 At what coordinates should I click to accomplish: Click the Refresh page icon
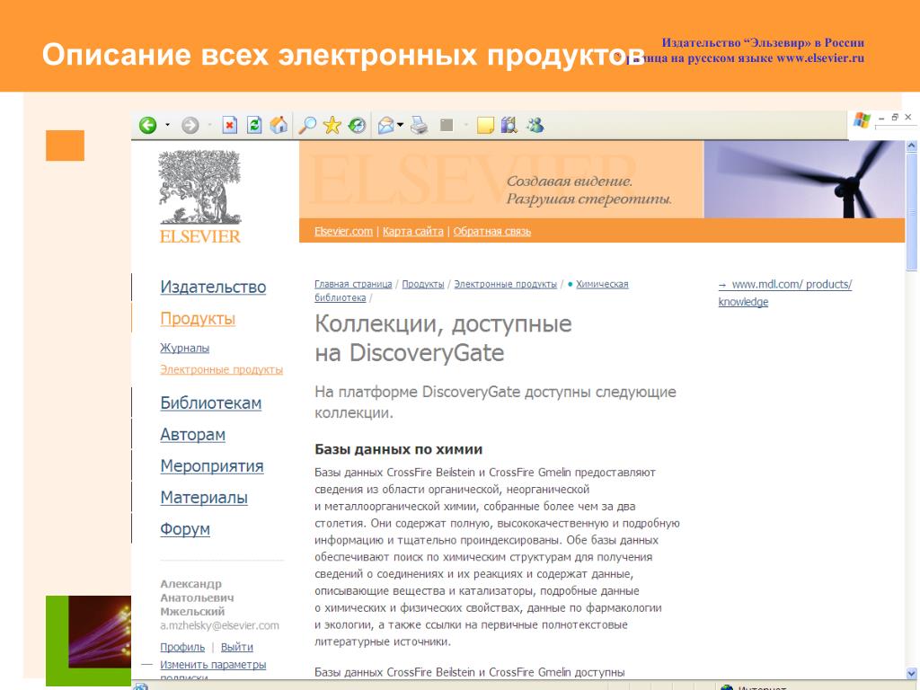254,125
